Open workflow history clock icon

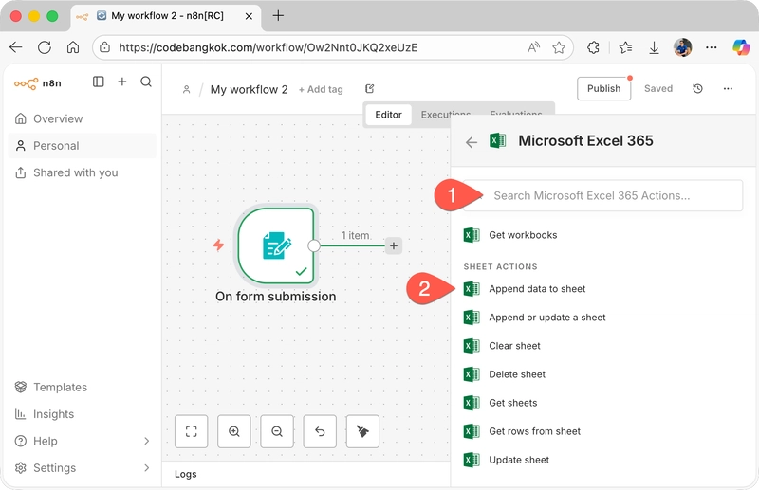pyautogui.click(x=697, y=89)
